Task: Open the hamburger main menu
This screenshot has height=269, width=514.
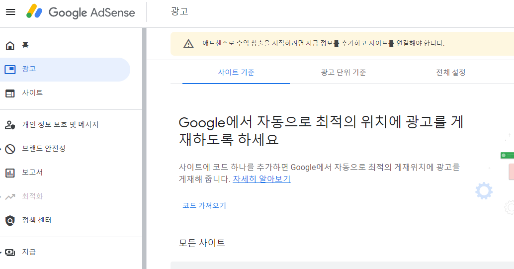Action: tap(10, 12)
